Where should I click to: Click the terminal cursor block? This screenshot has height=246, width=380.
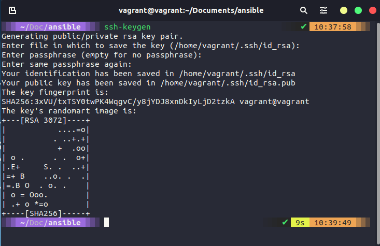106,222
